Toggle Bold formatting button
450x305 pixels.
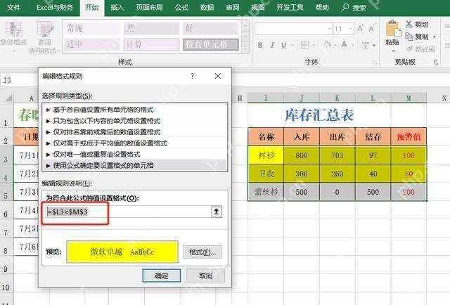click(260, 45)
